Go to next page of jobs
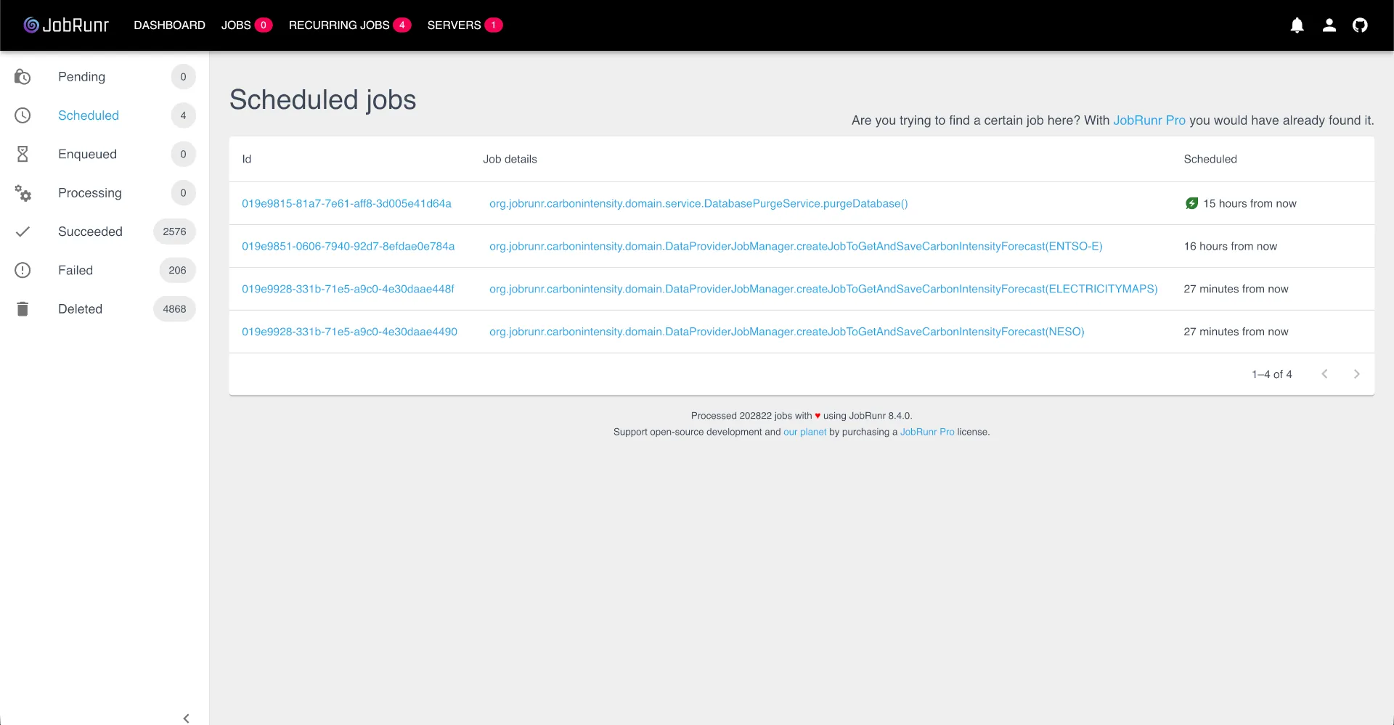The height and width of the screenshot is (725, 1394). pyautogui.click(x=1356, y=374)
